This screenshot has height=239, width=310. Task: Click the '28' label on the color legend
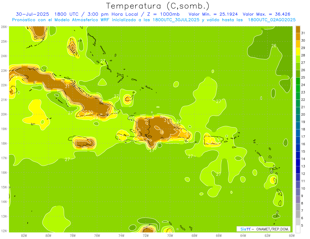(303, 55)
